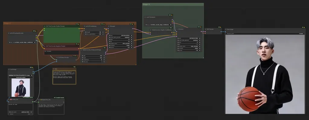
Task: Click the basketball player thumbnail in Load Image
Action: pyautogui.click(x=21, y=88)
